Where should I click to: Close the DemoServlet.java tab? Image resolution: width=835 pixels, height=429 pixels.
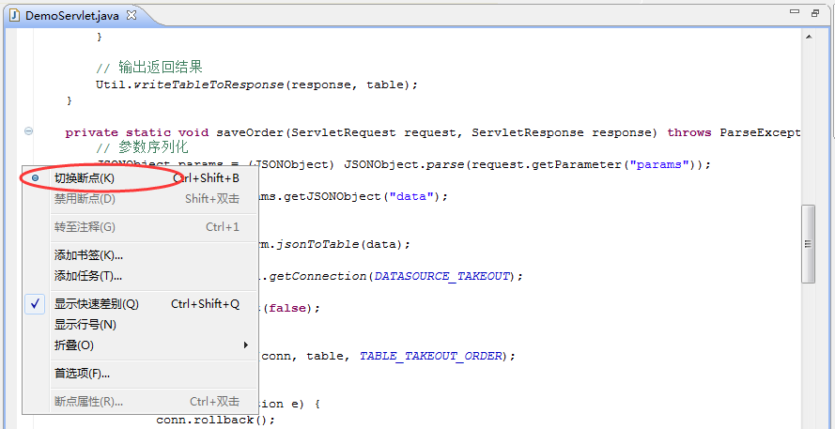tap(131, 15)
